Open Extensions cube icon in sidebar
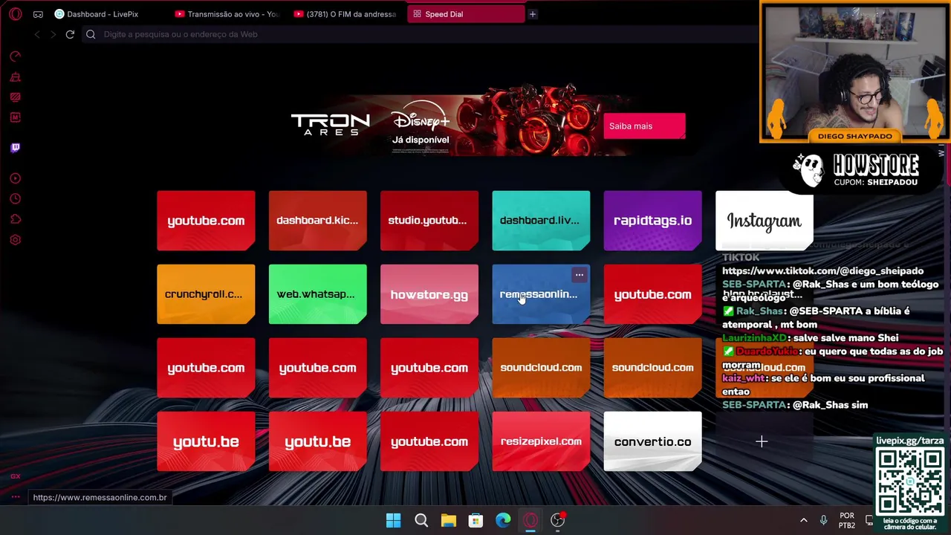Viewport: 951px width, 535px height. pyautogui.click(x=15, y=219)
